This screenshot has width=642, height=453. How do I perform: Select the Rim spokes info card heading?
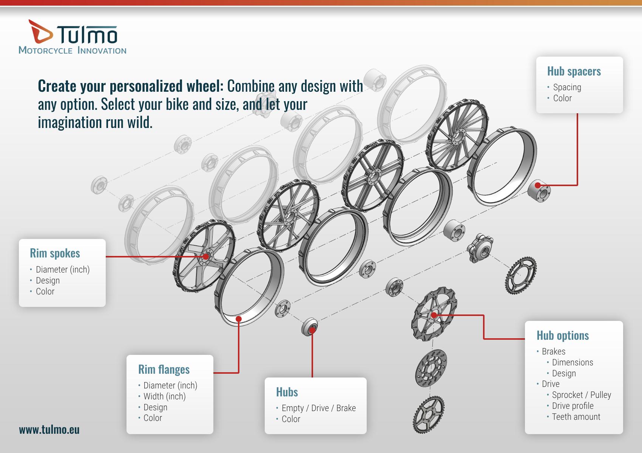(x=55, y=253)
